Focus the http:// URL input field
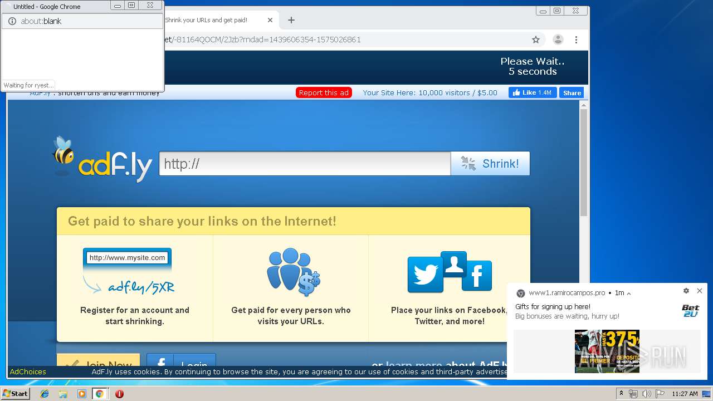This screenshot has height=401, width=713. (305, 164)
